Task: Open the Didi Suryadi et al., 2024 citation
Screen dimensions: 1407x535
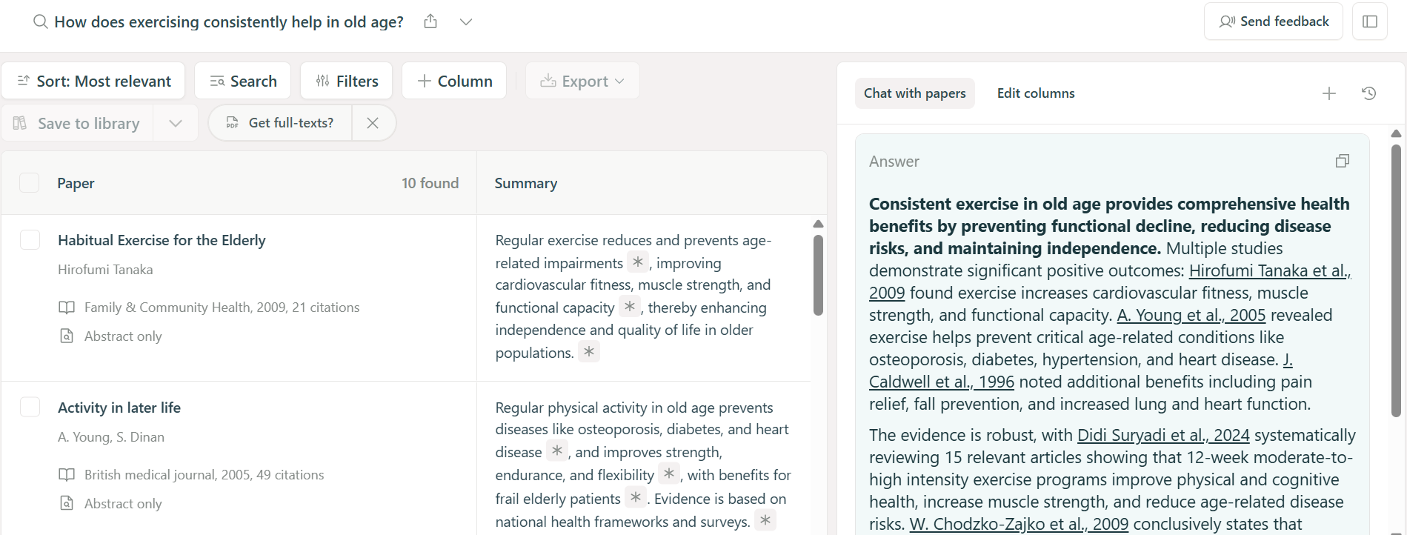Action: 1162,435
